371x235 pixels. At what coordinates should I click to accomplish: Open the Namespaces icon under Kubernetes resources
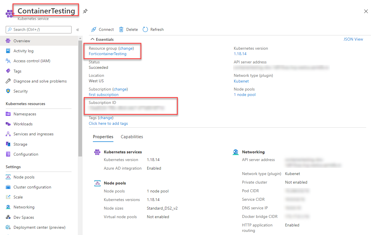[x=8, y=114]
